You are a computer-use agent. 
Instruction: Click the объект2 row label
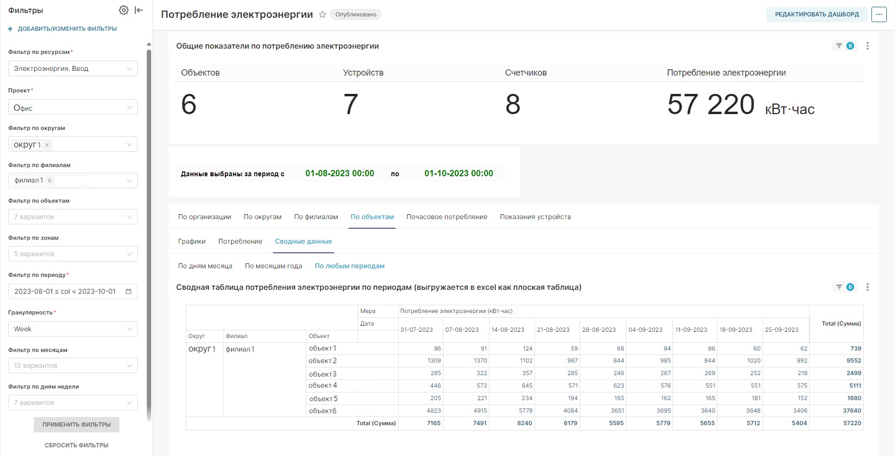click(323, 361)
